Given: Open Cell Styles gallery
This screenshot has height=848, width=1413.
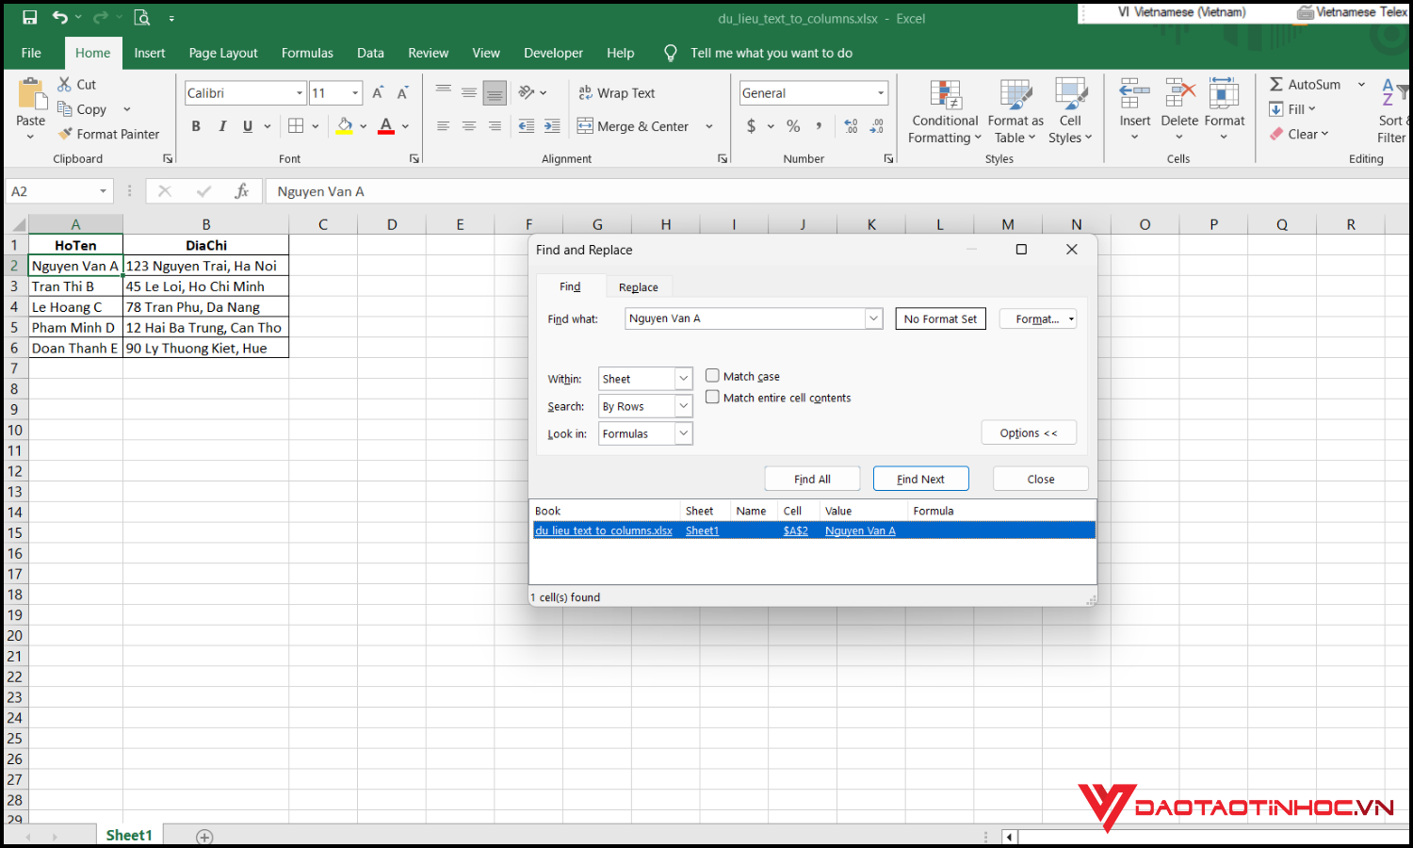Looking at the screenshot, I should click(1070, 111).
